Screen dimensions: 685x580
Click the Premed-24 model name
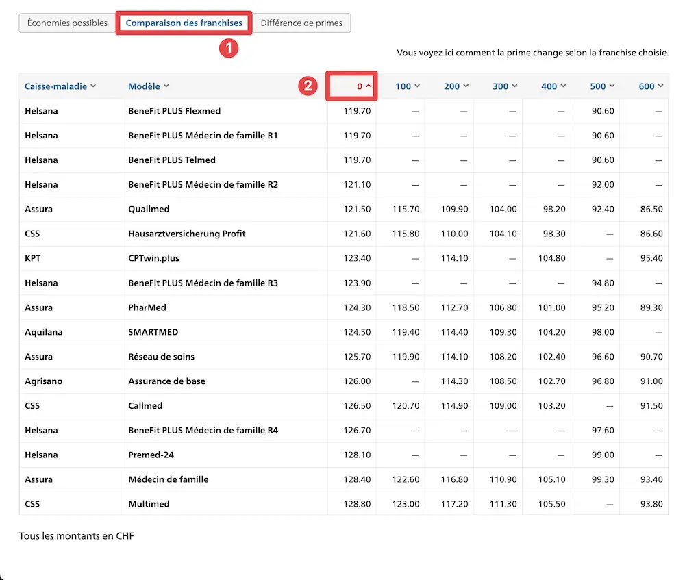click(x=151, y=455)
